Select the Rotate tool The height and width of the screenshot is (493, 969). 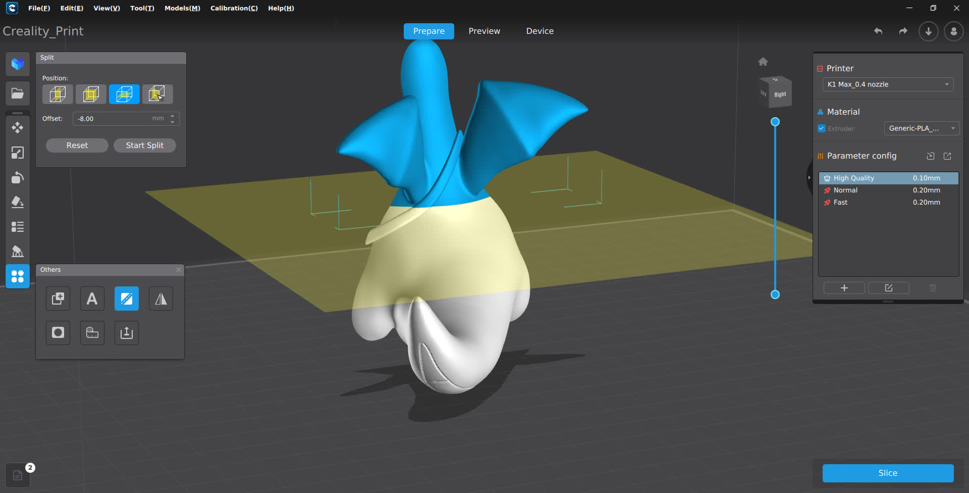point(18,177)
